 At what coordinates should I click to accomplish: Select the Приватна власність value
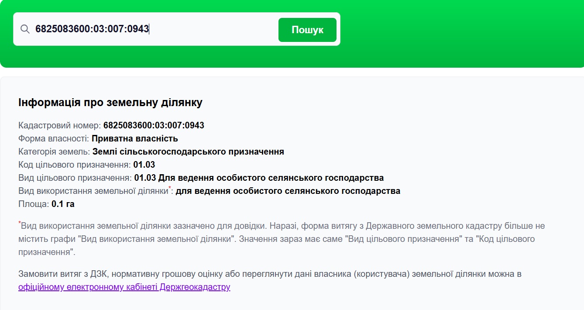click(135, 139)
